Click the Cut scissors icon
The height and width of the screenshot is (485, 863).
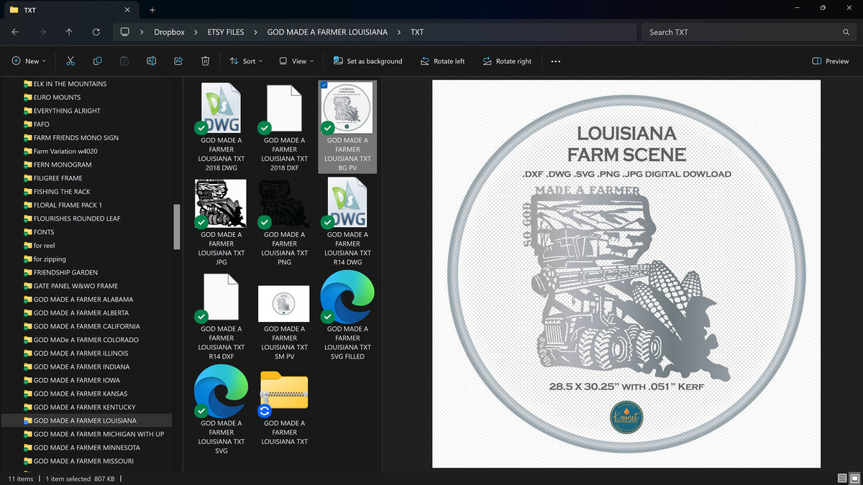(70, 61)
